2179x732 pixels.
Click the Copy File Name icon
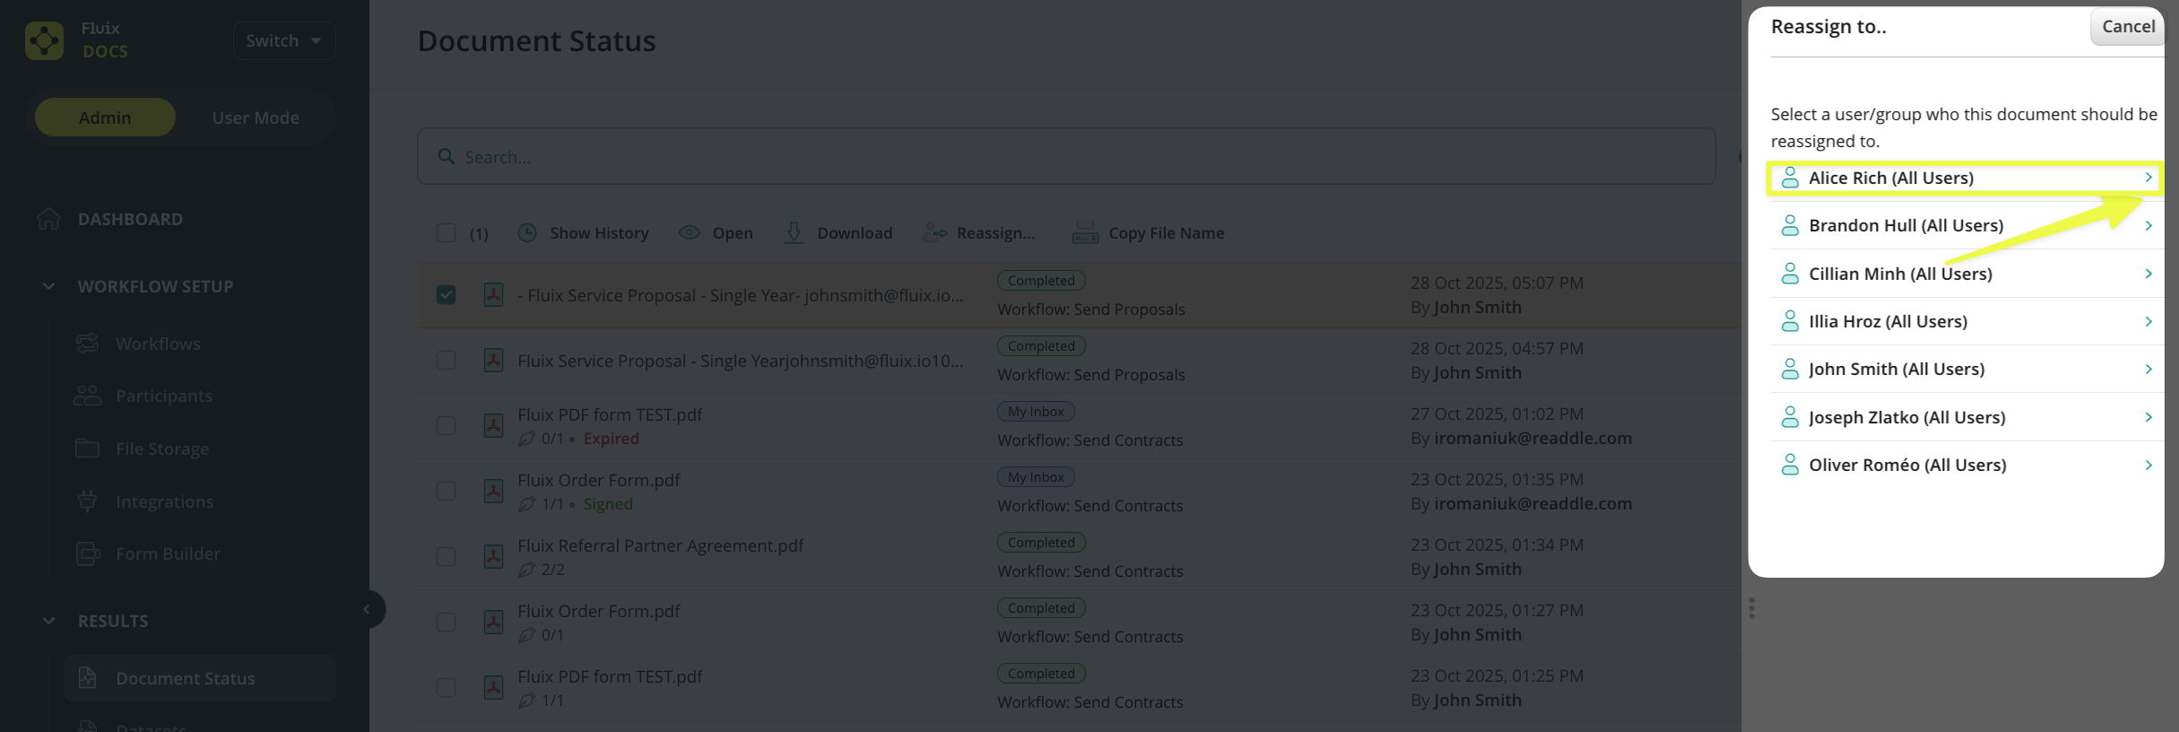[1084, 233]
